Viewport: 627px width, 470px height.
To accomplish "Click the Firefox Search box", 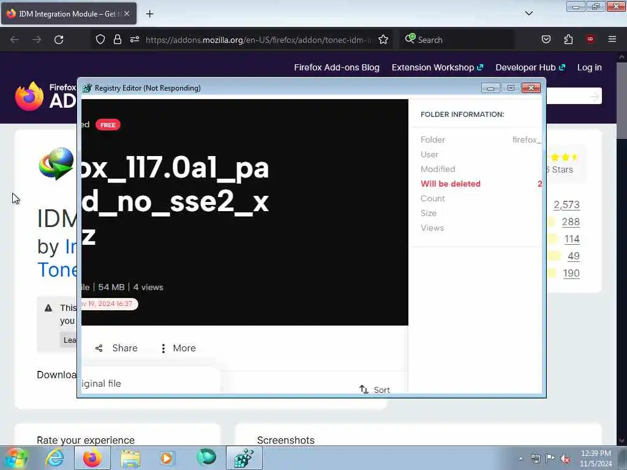I will click(456, 40).
